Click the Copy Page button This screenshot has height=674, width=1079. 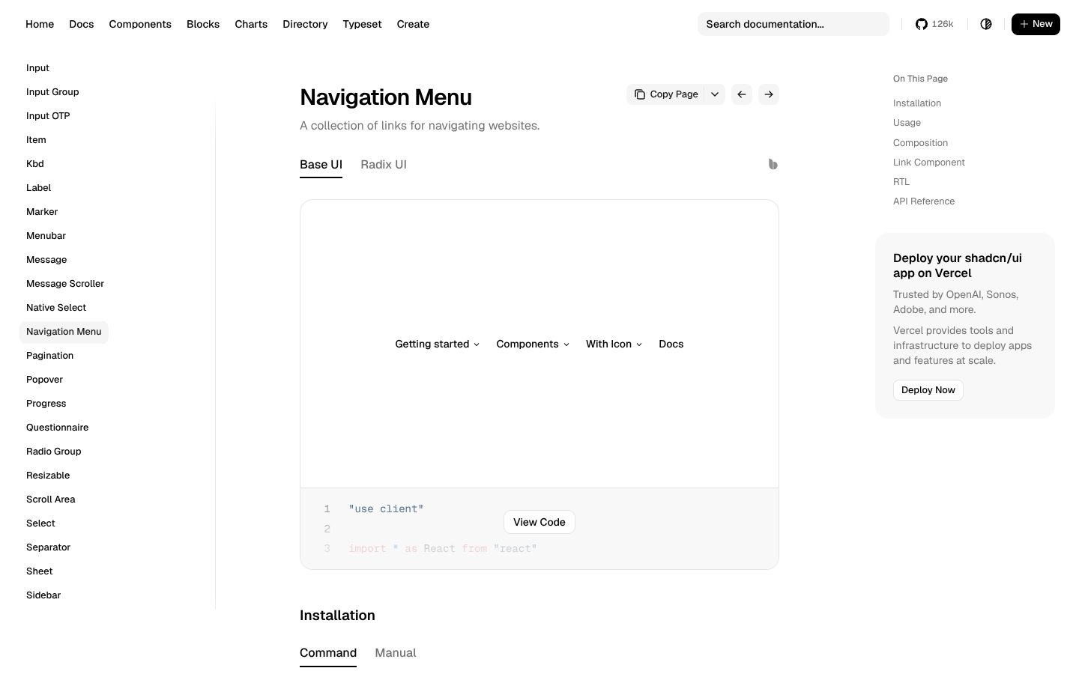pyautogui.click(x=666, y=94)
